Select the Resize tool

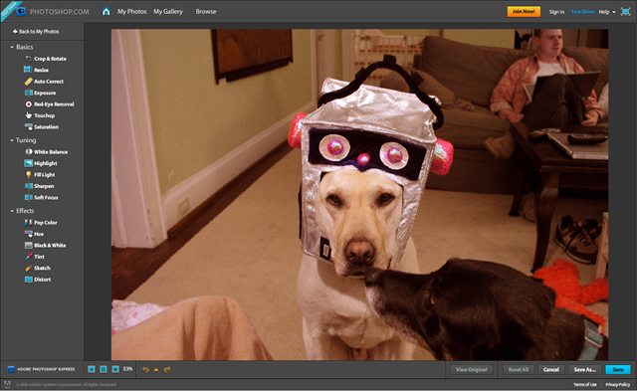[36, 70]
